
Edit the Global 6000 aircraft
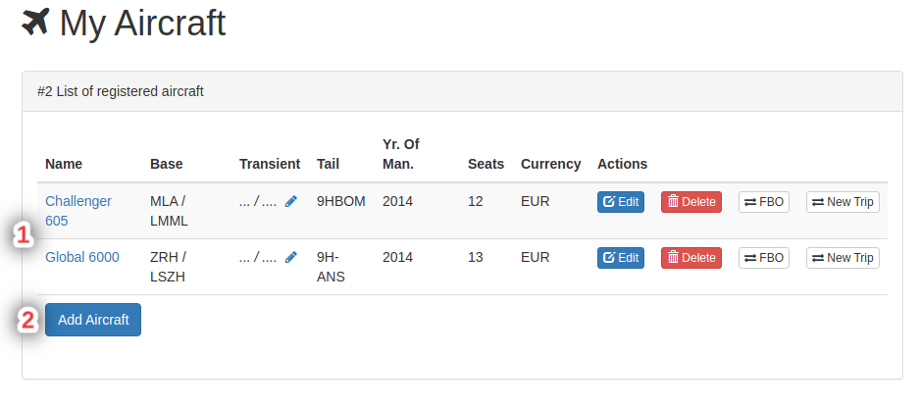click(x=620, y=258)
